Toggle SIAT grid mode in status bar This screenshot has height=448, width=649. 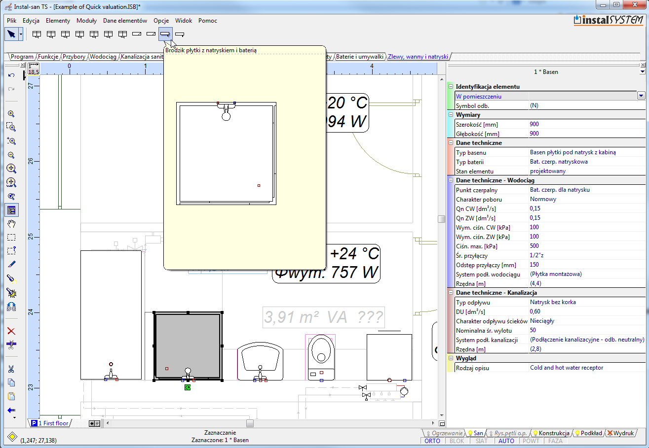click(x=482, y=441)
